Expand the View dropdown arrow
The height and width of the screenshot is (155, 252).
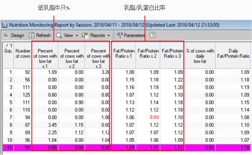77,35
